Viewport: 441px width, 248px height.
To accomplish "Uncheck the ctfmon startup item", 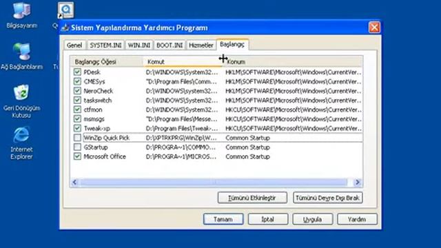I will (x=77, y=110).
